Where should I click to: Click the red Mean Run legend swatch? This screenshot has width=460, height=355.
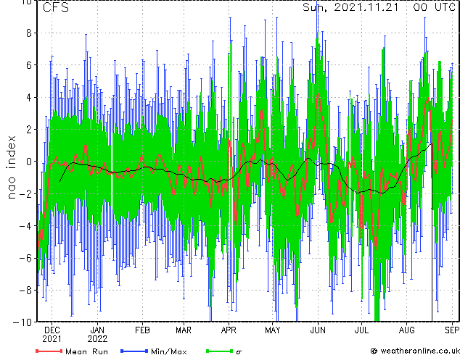click(x=49, y=351)
